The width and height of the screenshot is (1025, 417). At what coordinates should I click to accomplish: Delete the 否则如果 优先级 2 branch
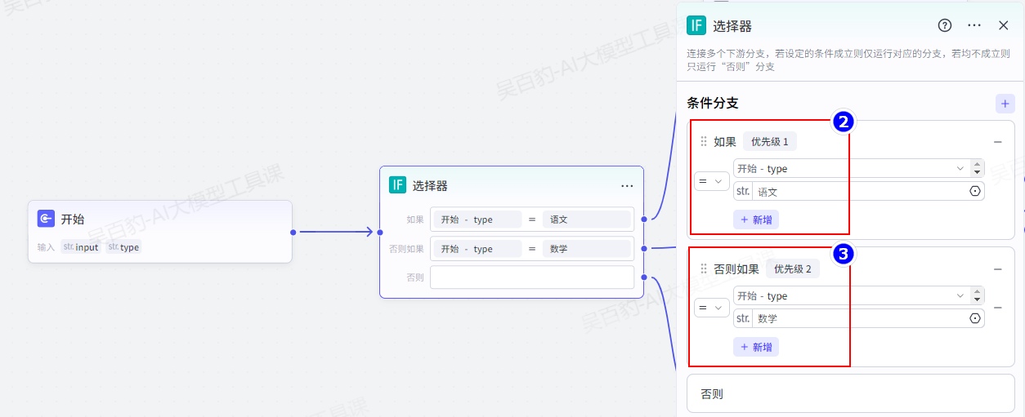click(x=997, y=269)
